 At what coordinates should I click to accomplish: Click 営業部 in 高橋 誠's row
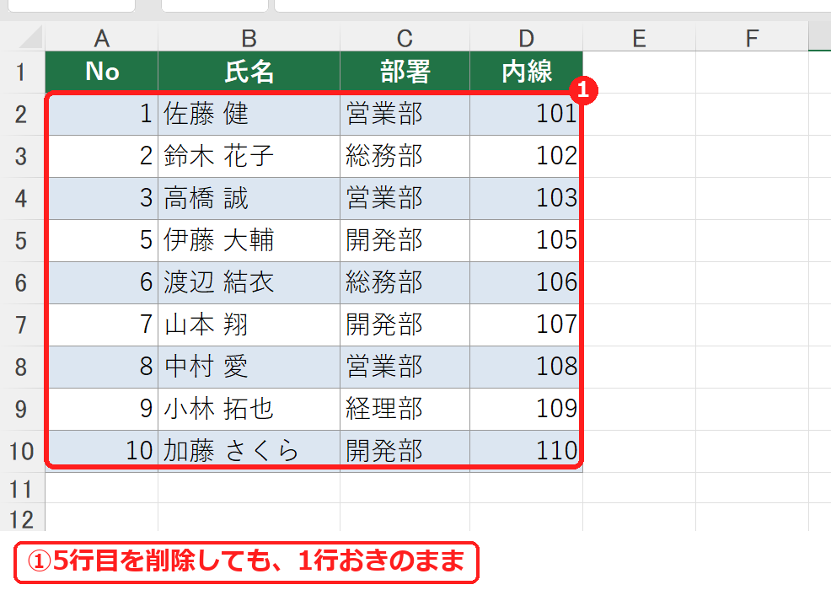(405, 199)
